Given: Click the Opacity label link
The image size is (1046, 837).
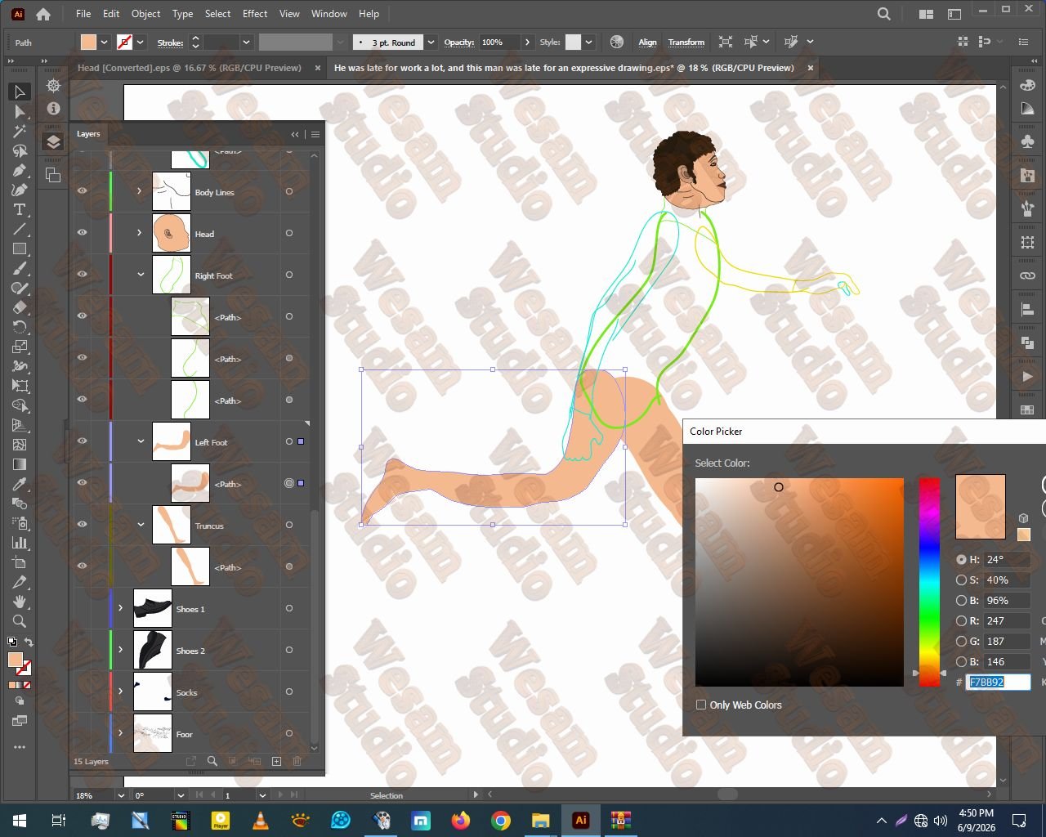Looking at the screenshot, I should [x=459, y=43].
